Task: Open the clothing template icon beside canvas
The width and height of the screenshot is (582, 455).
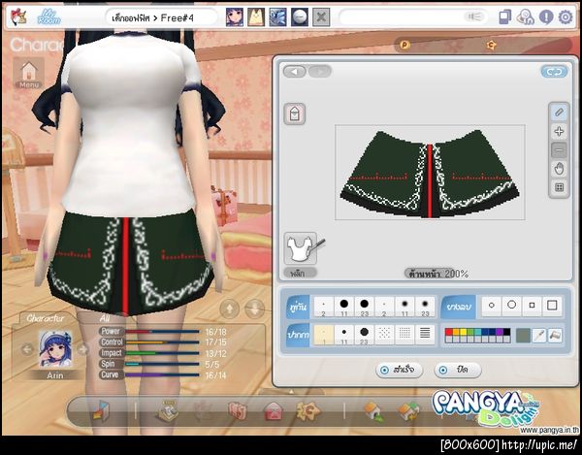Action: coord(294,114)
